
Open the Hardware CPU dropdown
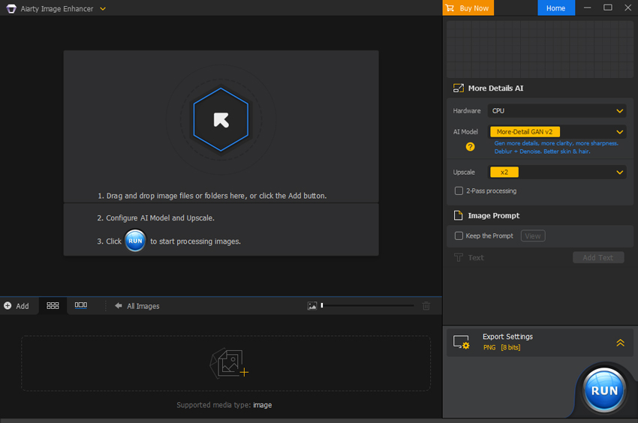tap(557, 111)
